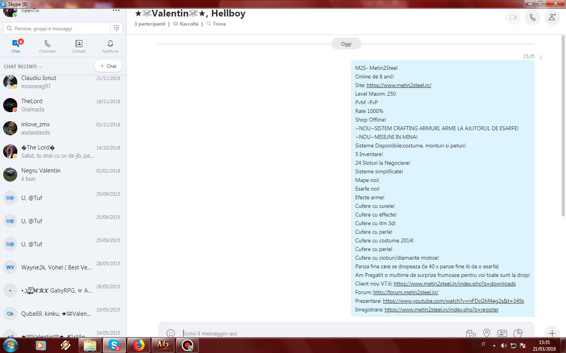566x353 pixels.
Task: Open the Negru Valentin conversation
Action: click(63, 174)
